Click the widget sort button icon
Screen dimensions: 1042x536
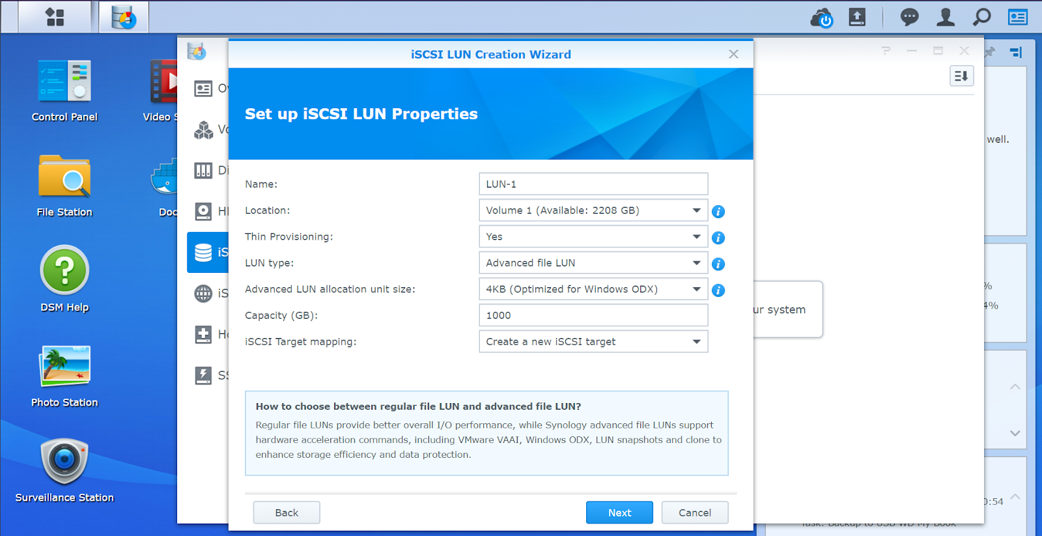tap(962, 76)
